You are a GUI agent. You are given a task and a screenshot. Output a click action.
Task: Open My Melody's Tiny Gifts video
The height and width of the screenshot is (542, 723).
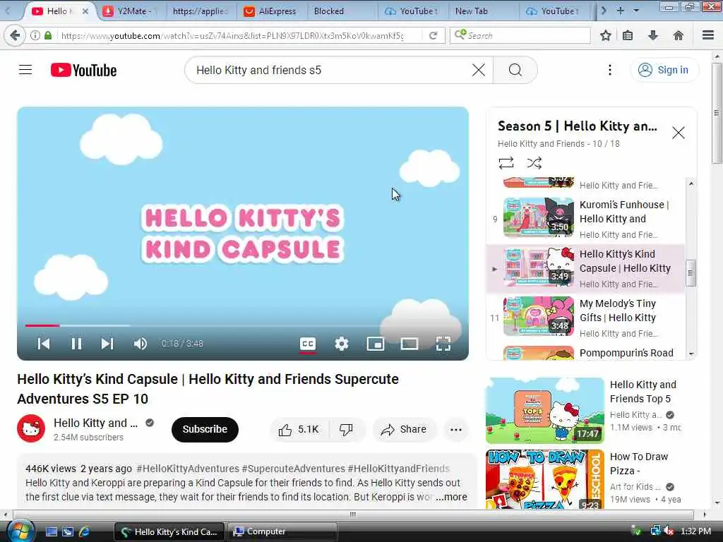click(x=585, y=318)
